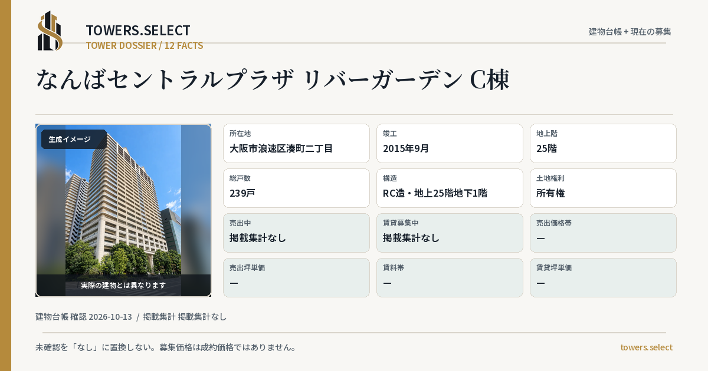Select the building title なんばセントラルプラザ リバーガーデン C棟
The height and width of the screenshot is (371, 708).
click(x=273, y=80)
